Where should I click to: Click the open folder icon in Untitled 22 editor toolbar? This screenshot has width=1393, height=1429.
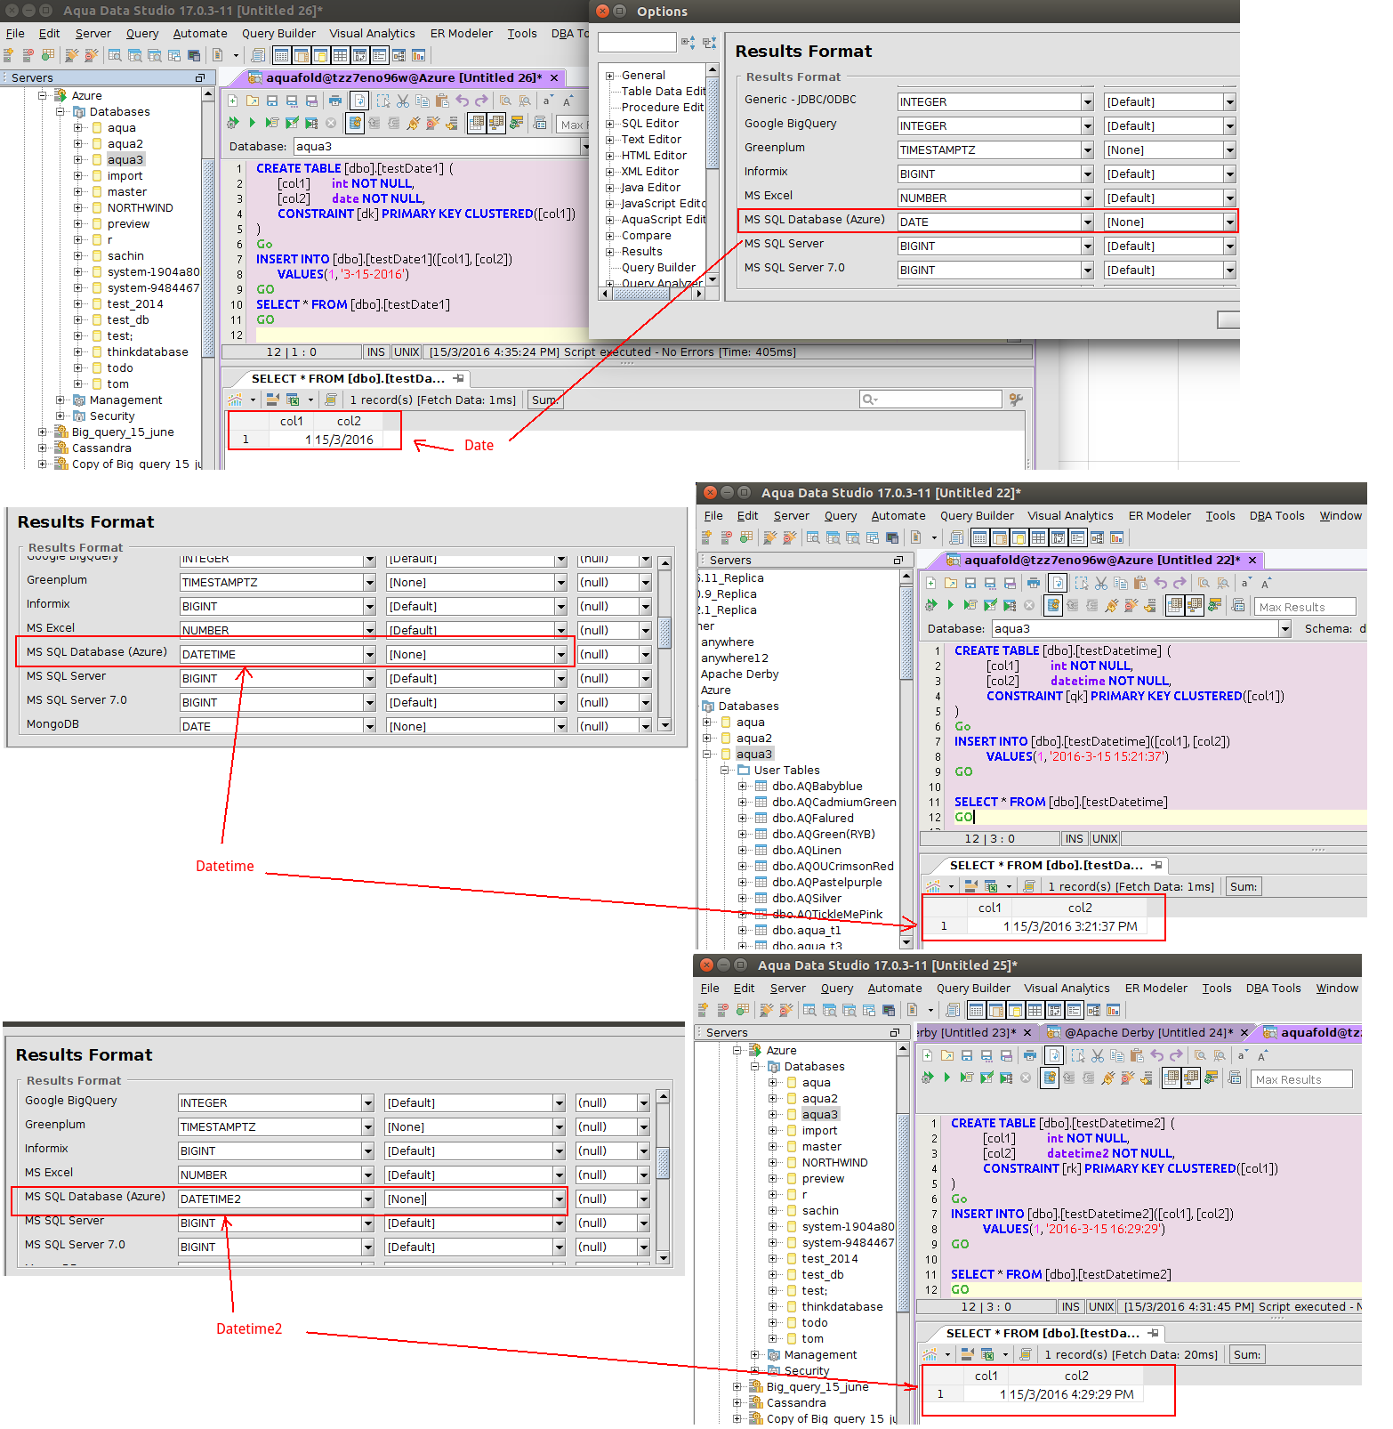click(951, 583)
